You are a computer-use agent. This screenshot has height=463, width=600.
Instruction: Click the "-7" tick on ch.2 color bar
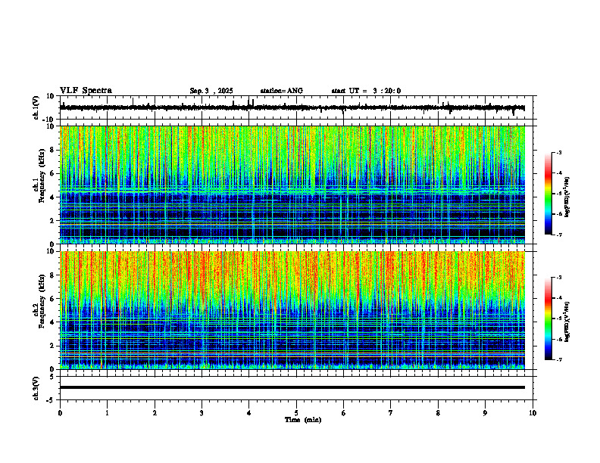tap(558, 359)
